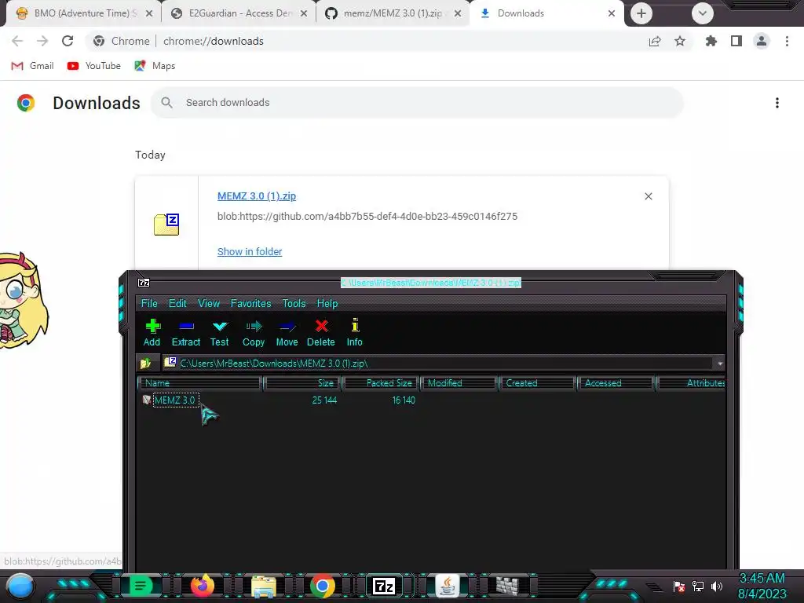Viewport: 804px width, 603px height.
Task: Open Firefox from the taskbar
Action: pos(202,586)
